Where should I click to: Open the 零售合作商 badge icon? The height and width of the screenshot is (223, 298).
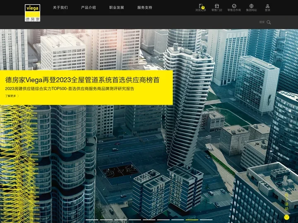tap(234, 7)
